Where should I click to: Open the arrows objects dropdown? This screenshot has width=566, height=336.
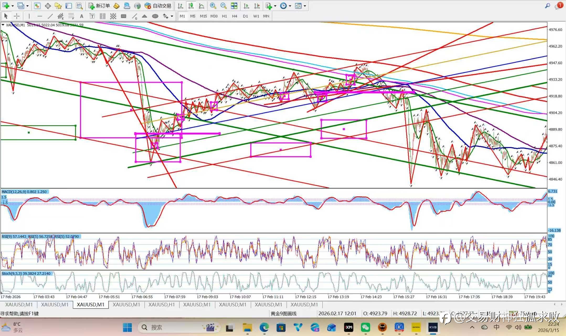click(x=172, y=16)
